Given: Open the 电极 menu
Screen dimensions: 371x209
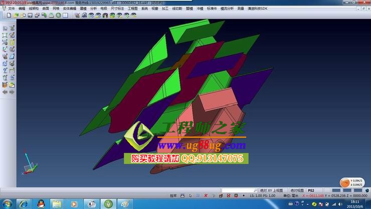Looking at the screenshot, I should [104, 9].
